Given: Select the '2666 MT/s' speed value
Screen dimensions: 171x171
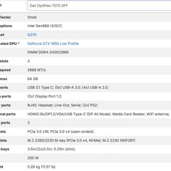Looking at the screenshot, I should click(x=37, y=70).
